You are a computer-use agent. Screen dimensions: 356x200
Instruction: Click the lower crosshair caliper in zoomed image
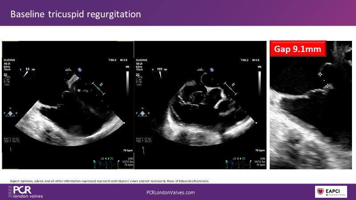[327, 86]
